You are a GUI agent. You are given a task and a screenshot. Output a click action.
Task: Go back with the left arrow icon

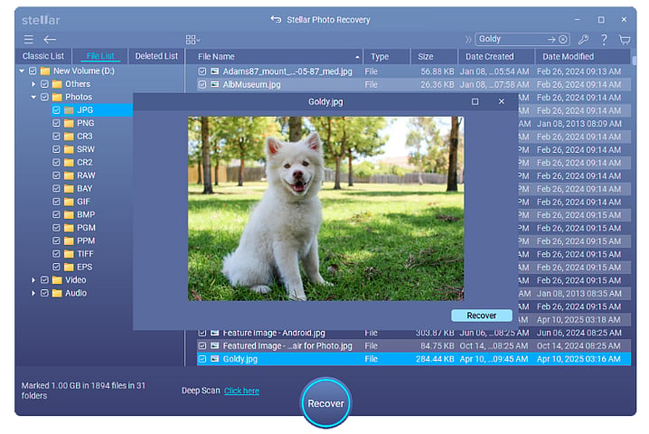[50, 40]
